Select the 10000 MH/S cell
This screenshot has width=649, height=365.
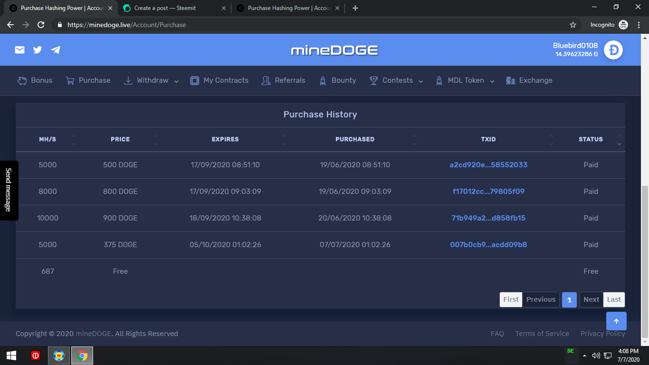click(48, 218)
